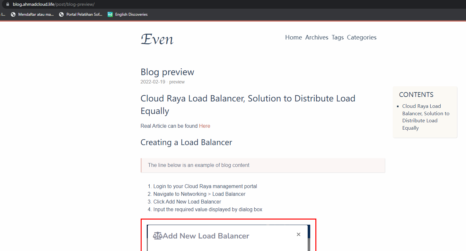The width and height of the screenshot is (466, 251).
Task: Jump to Cloud Raya Load Balancer contents link
Action: [426, 117]
